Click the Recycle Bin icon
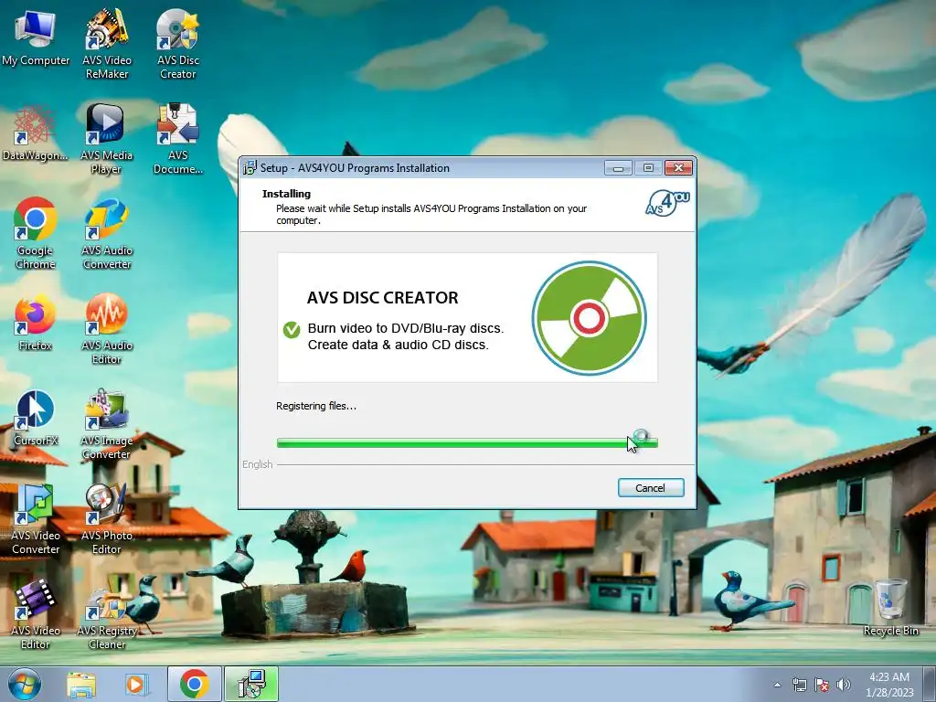 coord(890,608)
